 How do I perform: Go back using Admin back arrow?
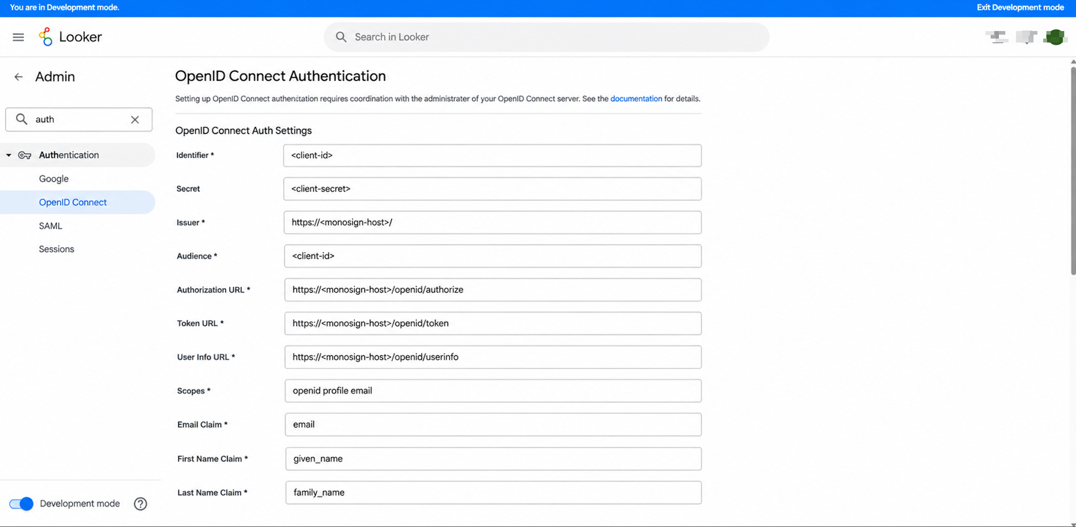(x=18, y=77)
